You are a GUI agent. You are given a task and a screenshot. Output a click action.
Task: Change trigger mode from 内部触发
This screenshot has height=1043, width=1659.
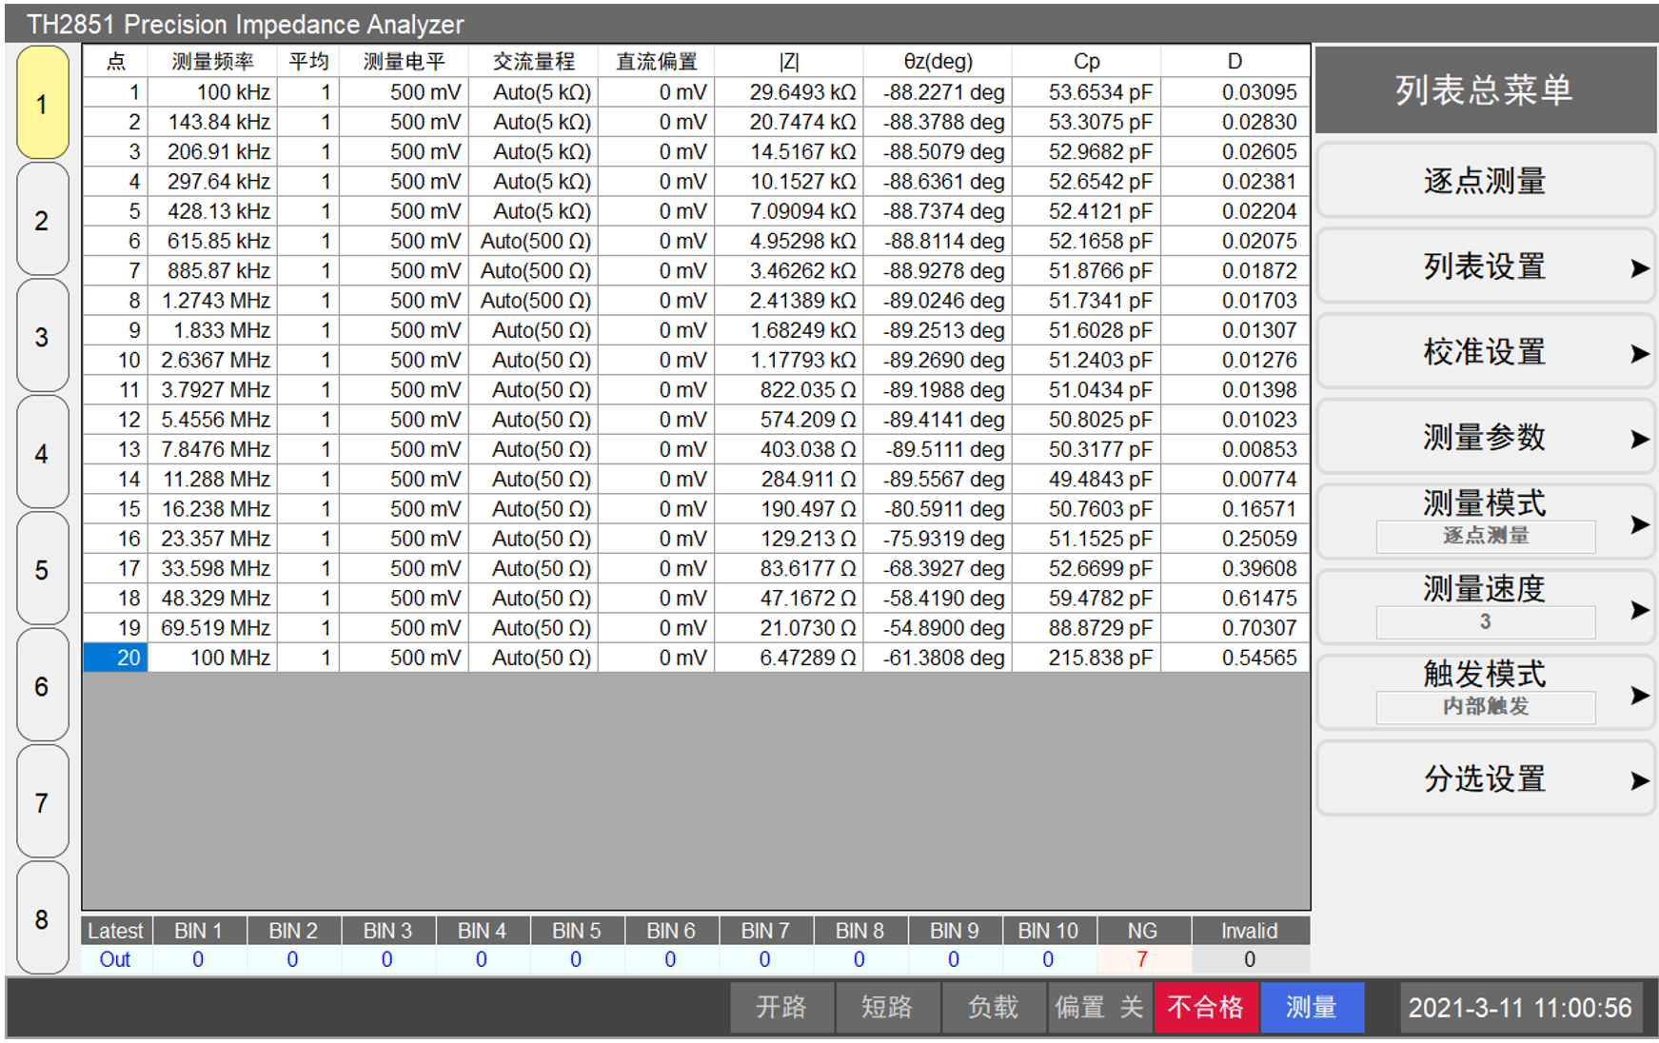coord(1484,690)
